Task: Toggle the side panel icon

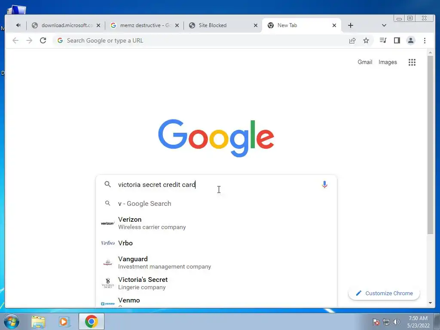Action: click(x=397, y=40)
